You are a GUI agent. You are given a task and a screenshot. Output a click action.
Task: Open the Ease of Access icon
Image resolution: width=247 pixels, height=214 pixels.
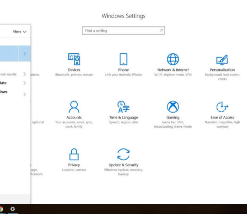coord(222,107)
